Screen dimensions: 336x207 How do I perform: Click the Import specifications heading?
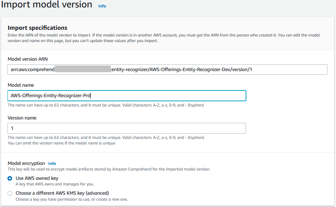point(38,28)
